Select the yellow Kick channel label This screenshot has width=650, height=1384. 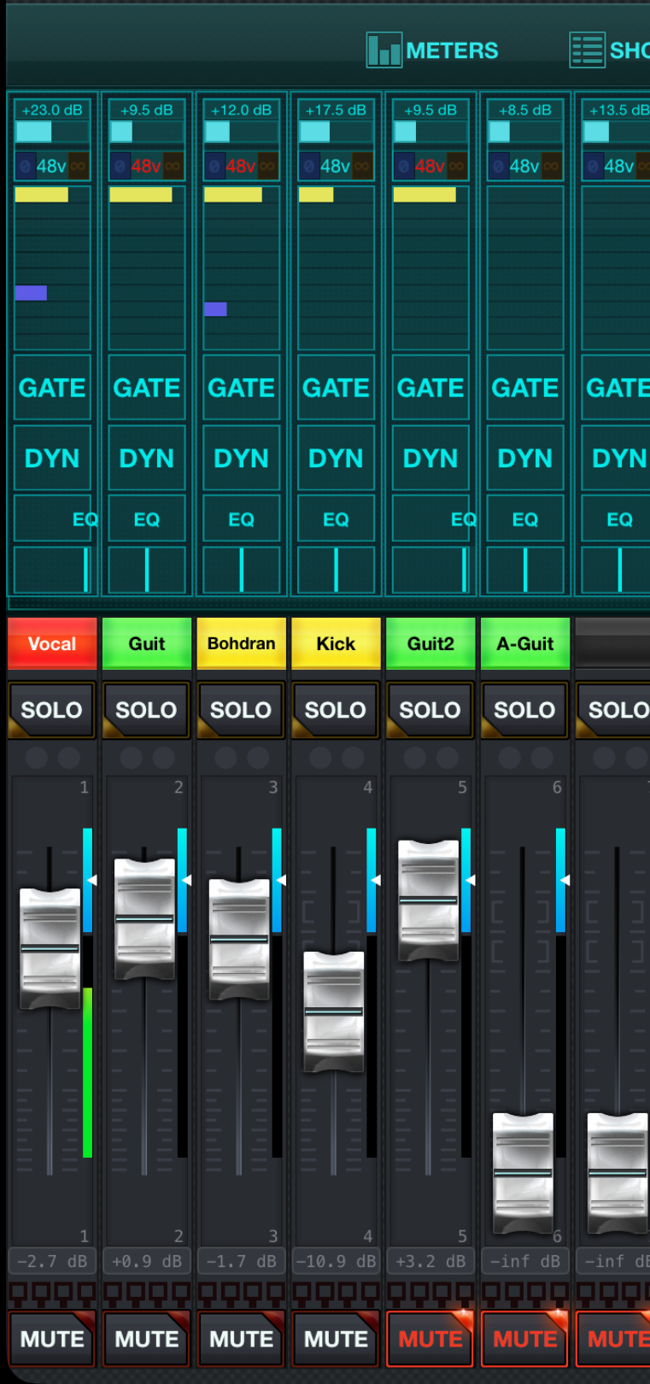337,643
